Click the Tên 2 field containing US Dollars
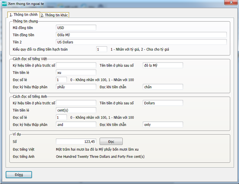The image size is (239, 184). [x=141, y=42]
